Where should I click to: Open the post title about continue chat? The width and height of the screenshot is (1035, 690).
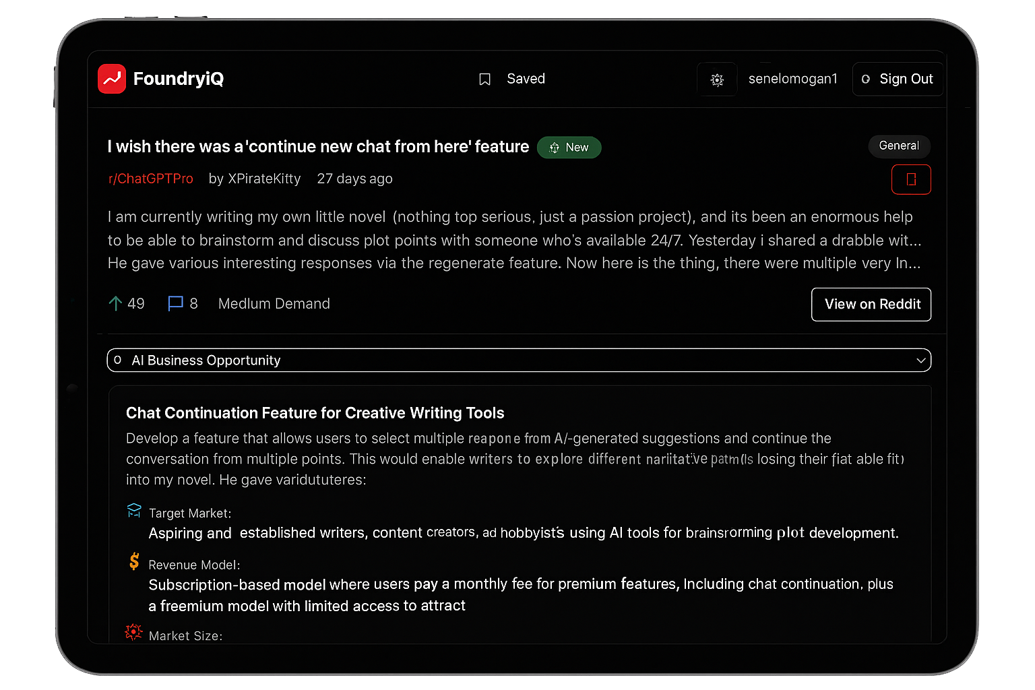(318, 147)
